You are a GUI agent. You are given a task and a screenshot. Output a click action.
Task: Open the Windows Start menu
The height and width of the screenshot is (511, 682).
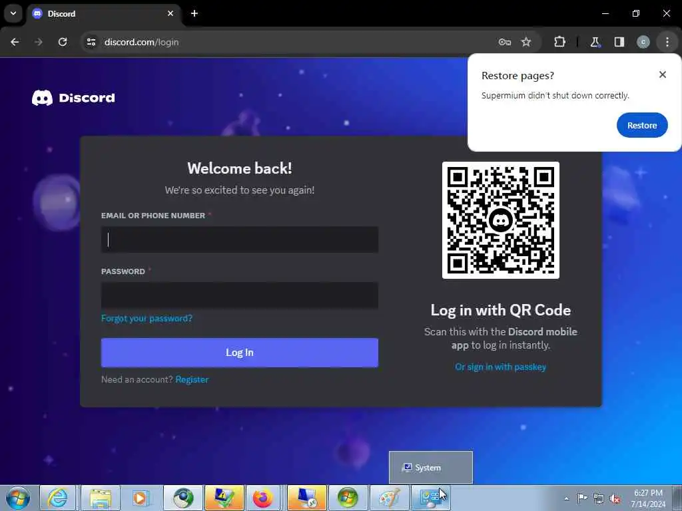click(18, 498)
